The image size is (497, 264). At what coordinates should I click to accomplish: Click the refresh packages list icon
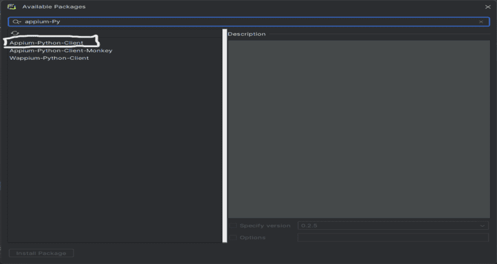[x=15, y=33]
